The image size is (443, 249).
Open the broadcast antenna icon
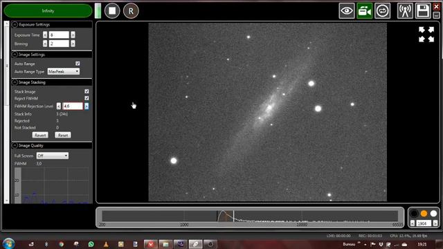[405, 11]
